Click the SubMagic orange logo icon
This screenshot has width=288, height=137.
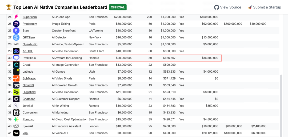(16, 78)
